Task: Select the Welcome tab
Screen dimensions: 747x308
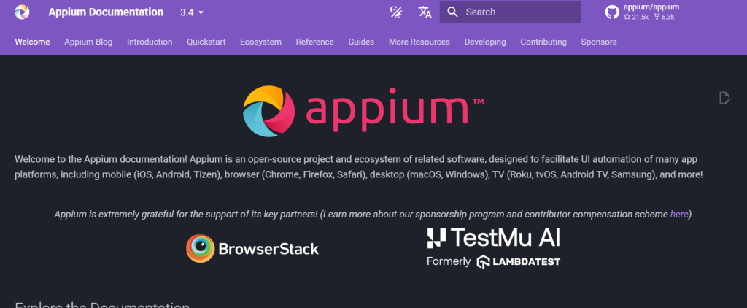Action: [x=32, y=42]
